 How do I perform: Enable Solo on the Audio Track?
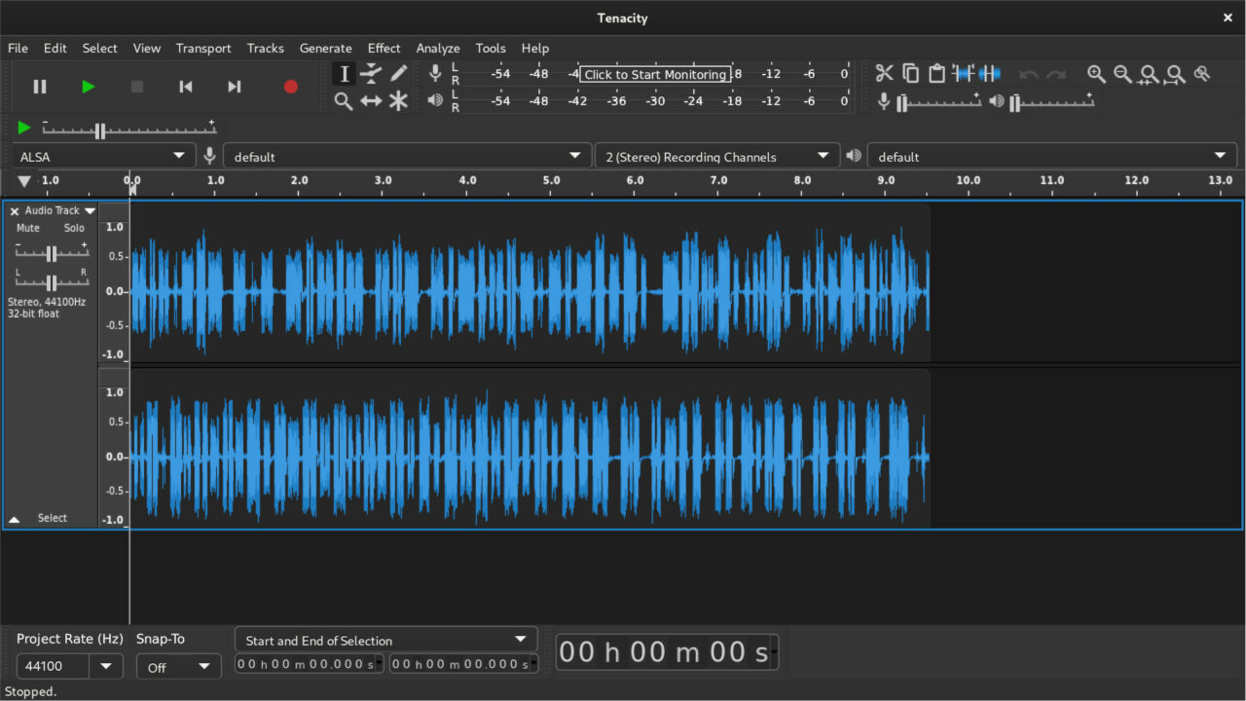click(74, 228)
